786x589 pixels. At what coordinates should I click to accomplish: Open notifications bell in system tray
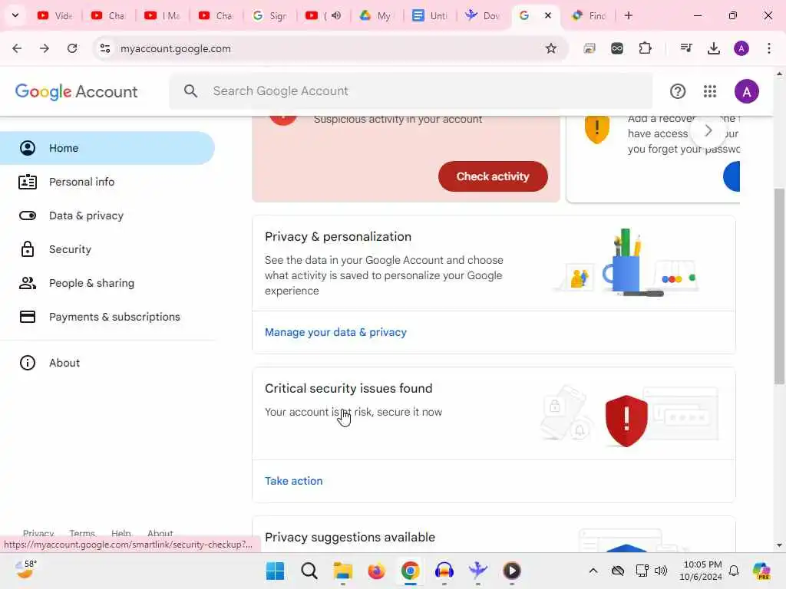734,571
